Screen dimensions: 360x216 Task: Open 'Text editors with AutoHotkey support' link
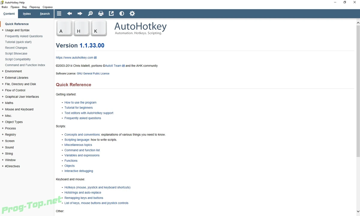[89, 113]
